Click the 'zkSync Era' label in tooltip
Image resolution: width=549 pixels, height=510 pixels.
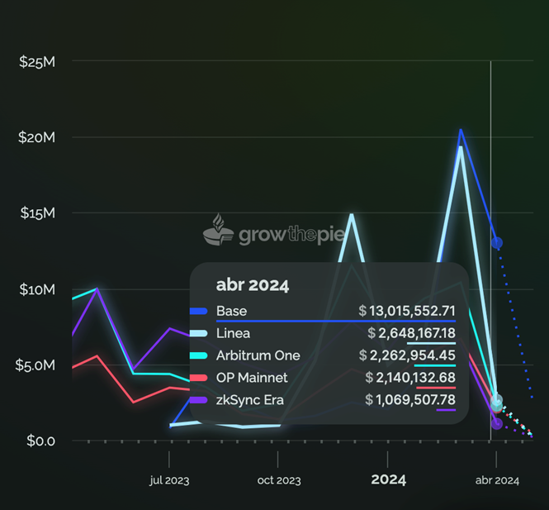[x=250, y=400]
